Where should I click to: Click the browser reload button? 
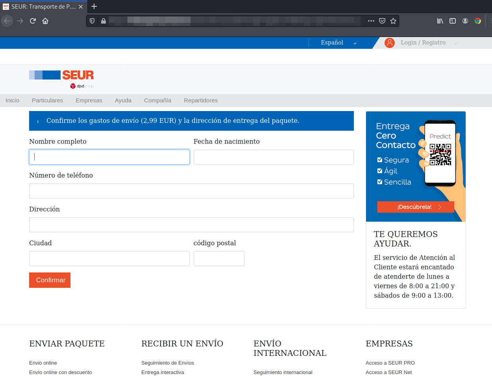[x=33, y=21]
